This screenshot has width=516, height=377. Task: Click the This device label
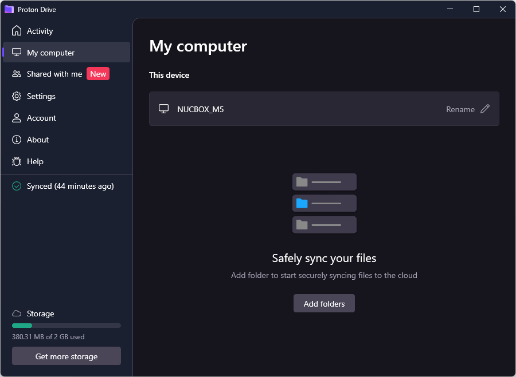[x=169, y=75]
